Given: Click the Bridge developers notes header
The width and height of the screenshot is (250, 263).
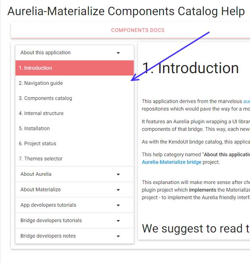Looking at the screenshot, I should [48, 236].
